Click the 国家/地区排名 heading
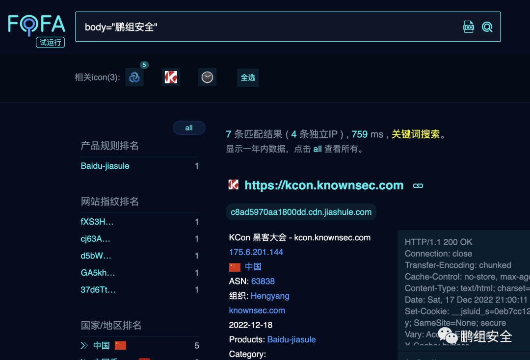 pyautogui.click(x=111, y=326)
